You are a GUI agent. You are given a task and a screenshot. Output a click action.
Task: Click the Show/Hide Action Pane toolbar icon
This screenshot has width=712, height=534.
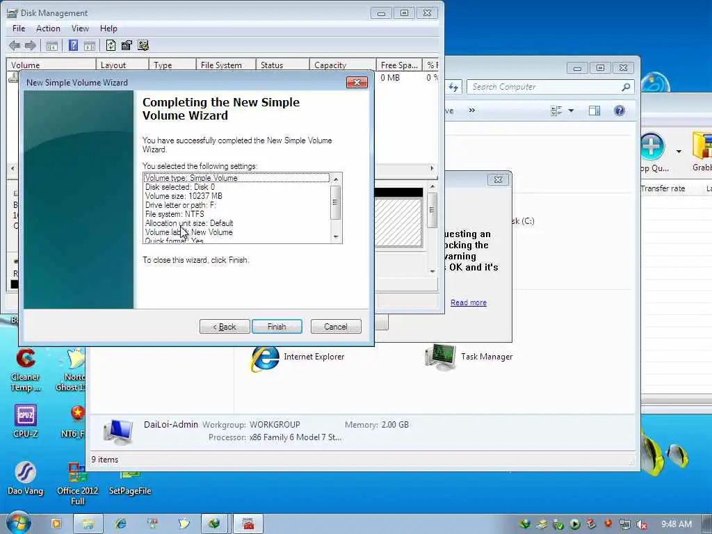[x=90, y=45]
